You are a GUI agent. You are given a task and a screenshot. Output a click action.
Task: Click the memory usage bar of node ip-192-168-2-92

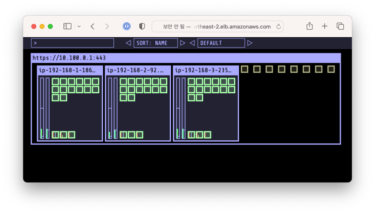(x=115, y=108)
